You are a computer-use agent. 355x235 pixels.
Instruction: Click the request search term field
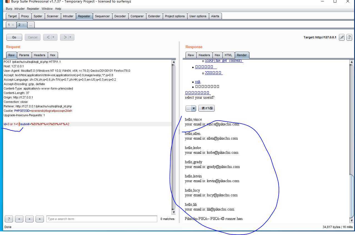point(102,219)
